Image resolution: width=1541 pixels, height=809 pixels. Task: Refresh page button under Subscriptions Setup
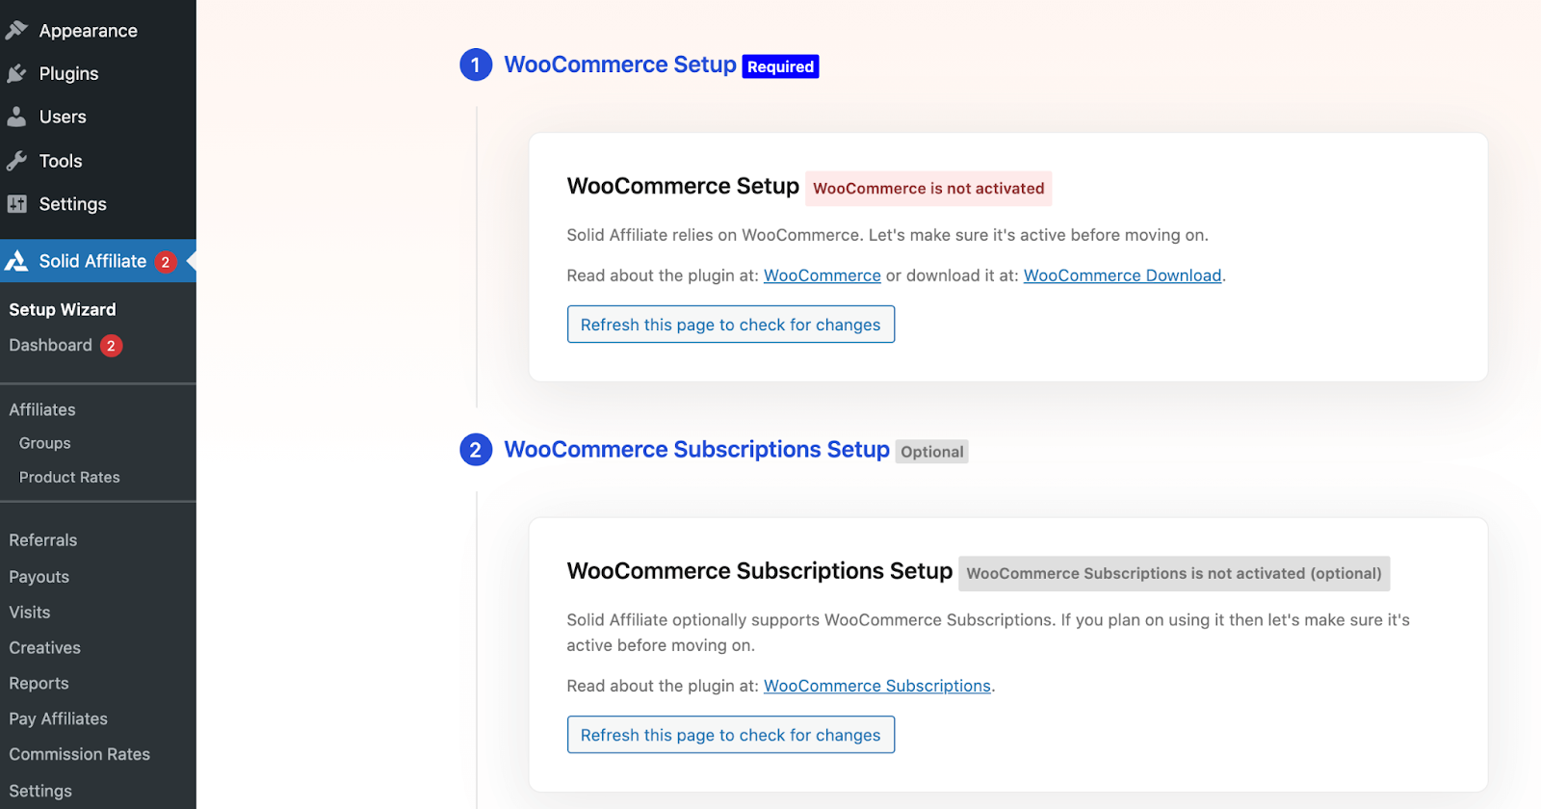731,735
